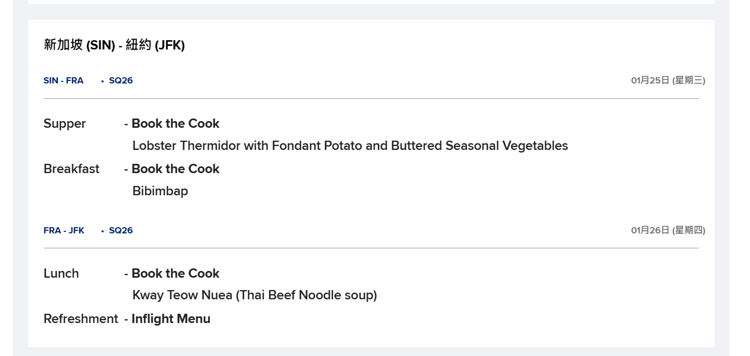750x356 pixels.
Task: Click the 新加坡 (SIN) - 紐約 (JFK) heading
Action: pyautogui.click(x=114, y=45)
